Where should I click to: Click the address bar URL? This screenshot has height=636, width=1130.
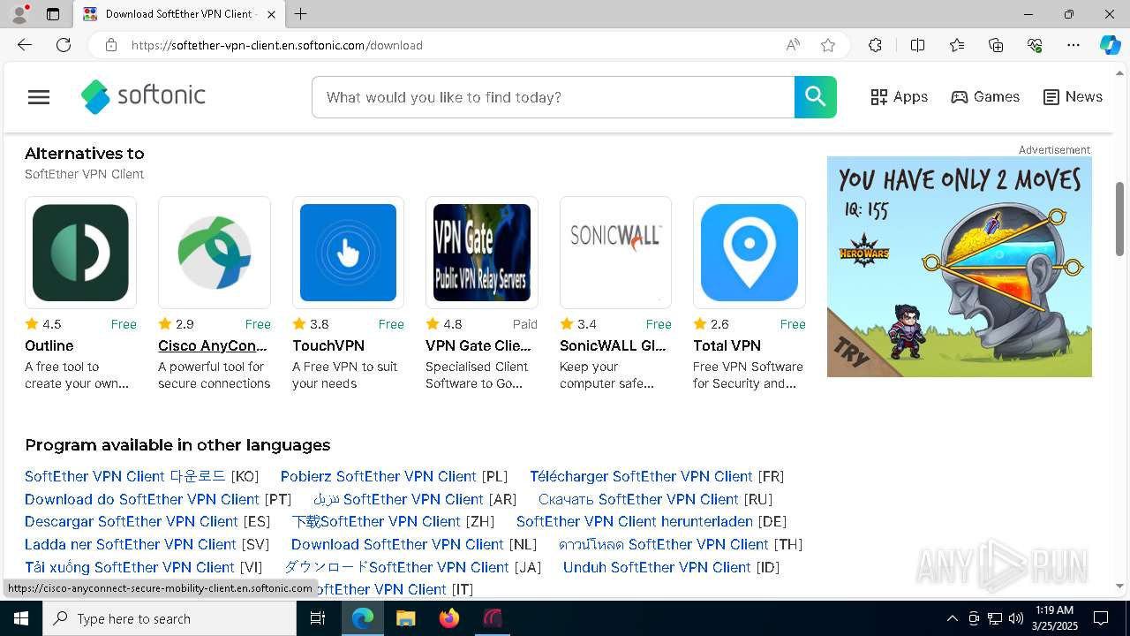coord(277,45)
